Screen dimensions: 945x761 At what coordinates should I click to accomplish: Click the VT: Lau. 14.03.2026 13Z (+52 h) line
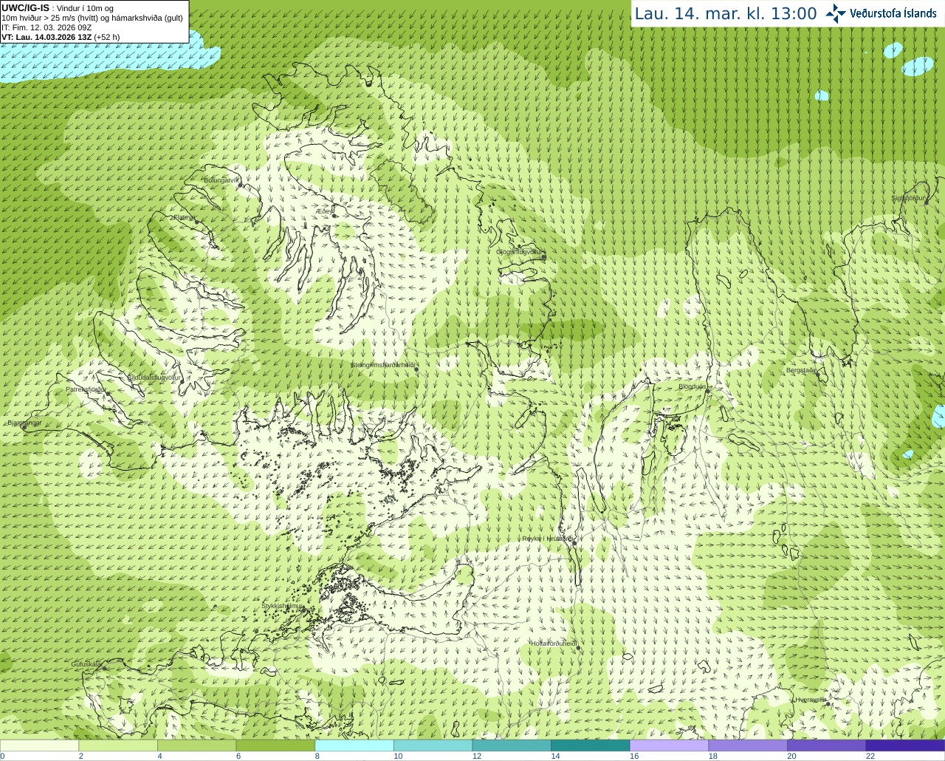coord(61,37)
